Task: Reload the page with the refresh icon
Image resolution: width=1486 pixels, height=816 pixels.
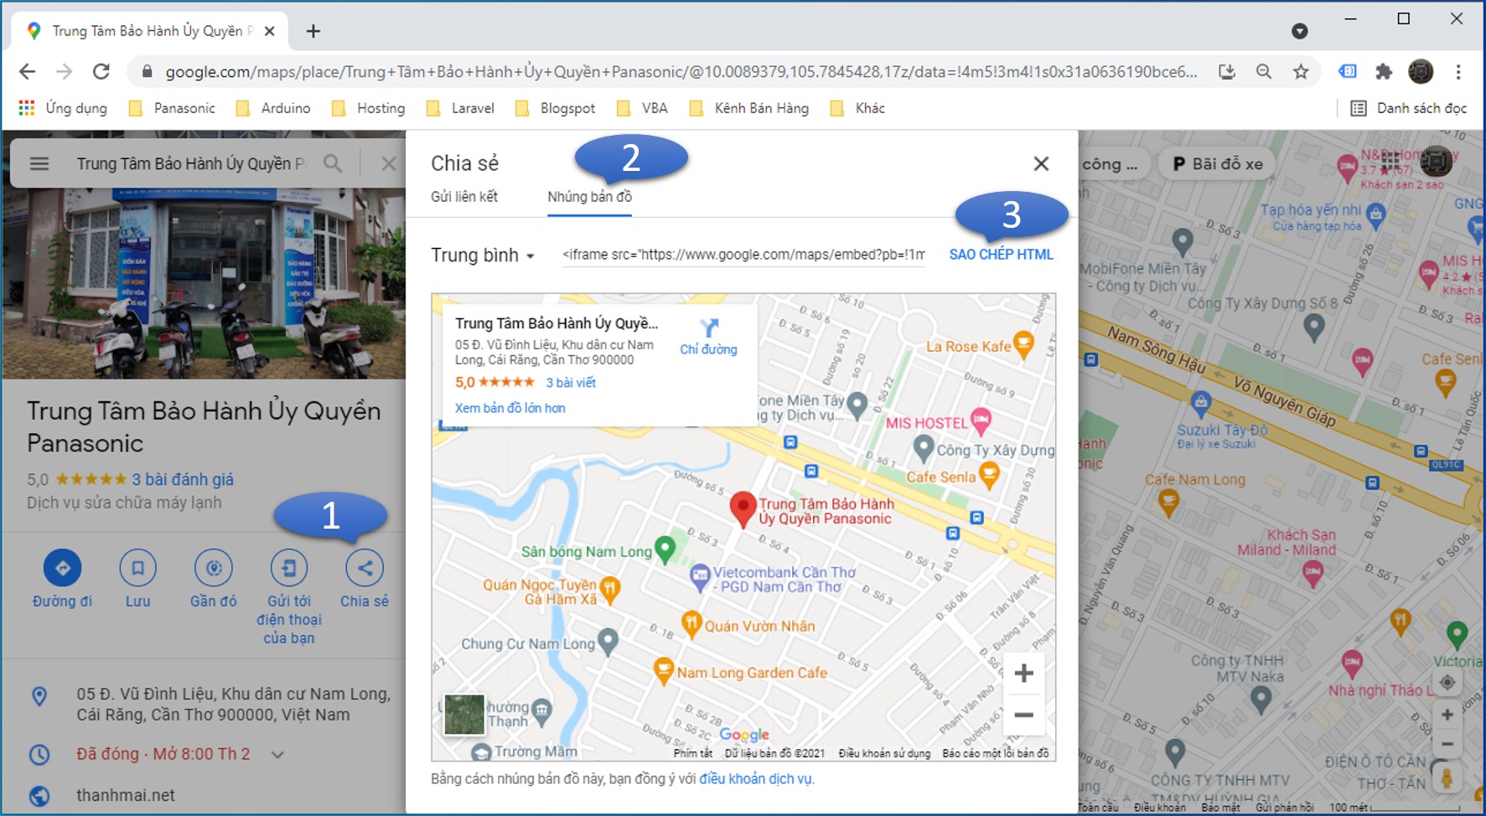Action: coord(101,71)
